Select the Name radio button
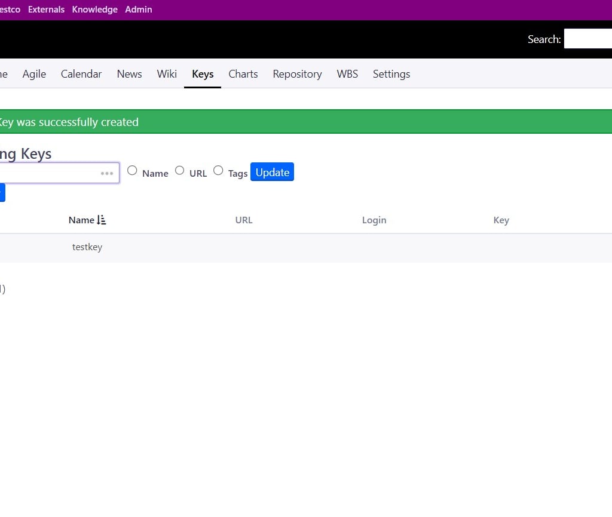This screenshot has height=517, width=612. [132, 170]
